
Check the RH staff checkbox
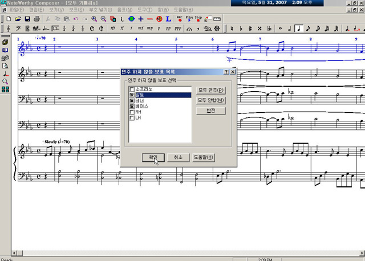132,112
